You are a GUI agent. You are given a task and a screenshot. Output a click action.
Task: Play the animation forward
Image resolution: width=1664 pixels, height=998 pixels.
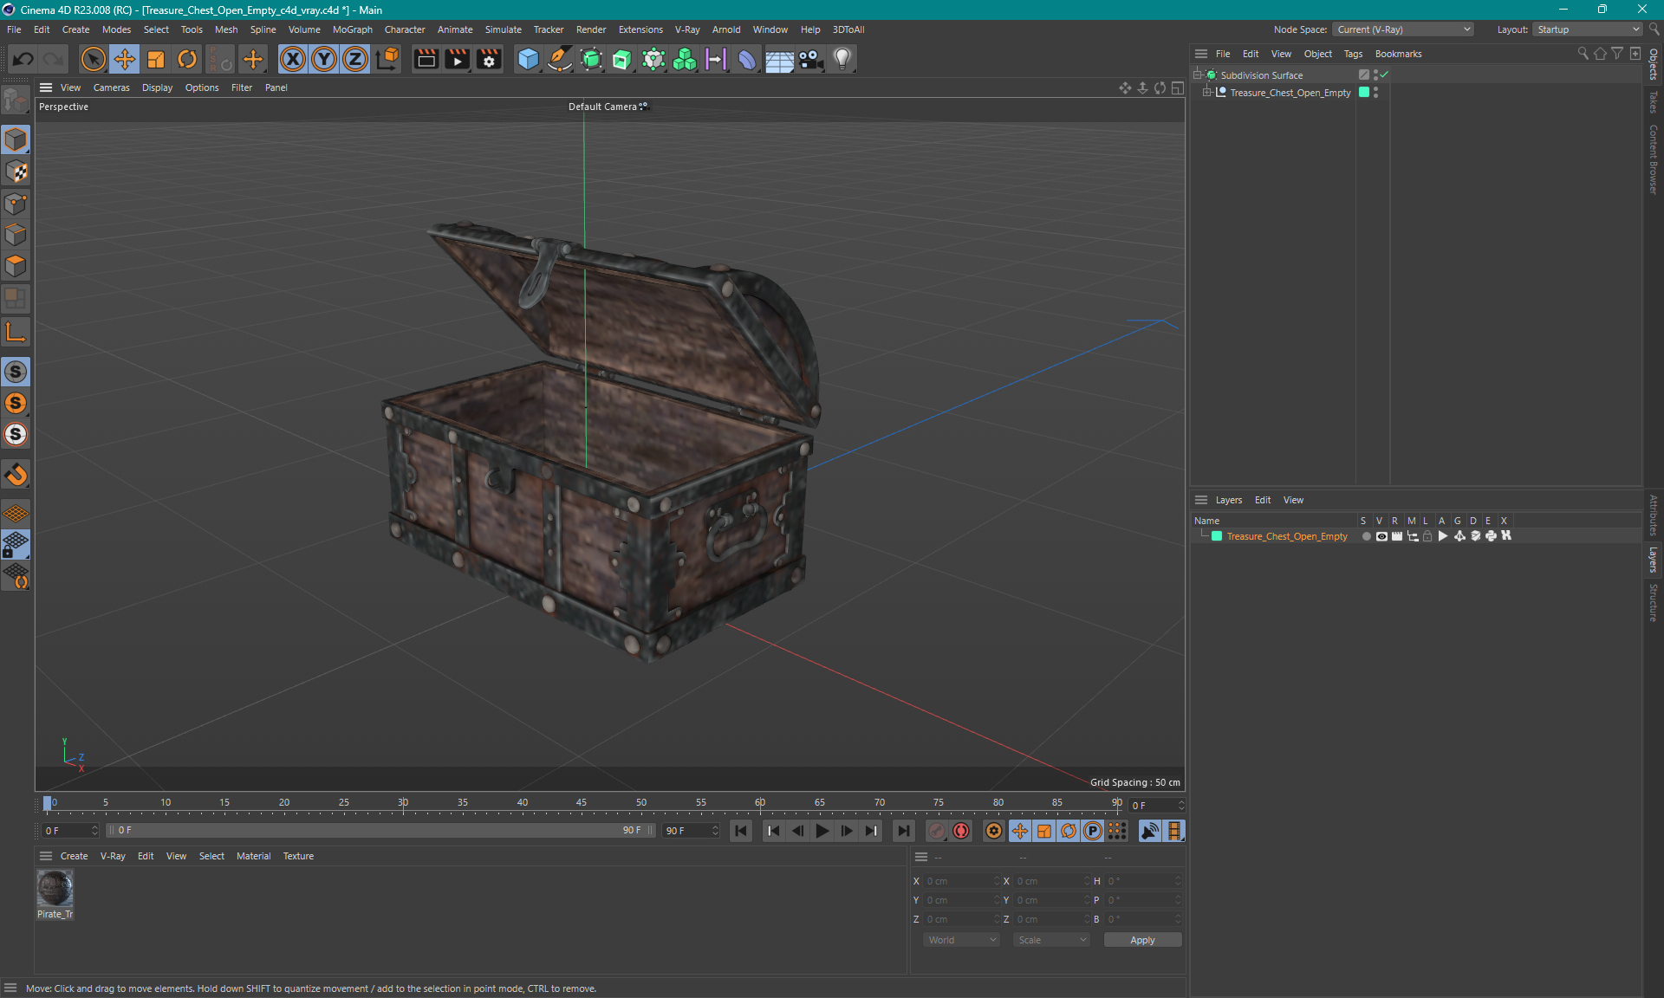click(822, 831)
